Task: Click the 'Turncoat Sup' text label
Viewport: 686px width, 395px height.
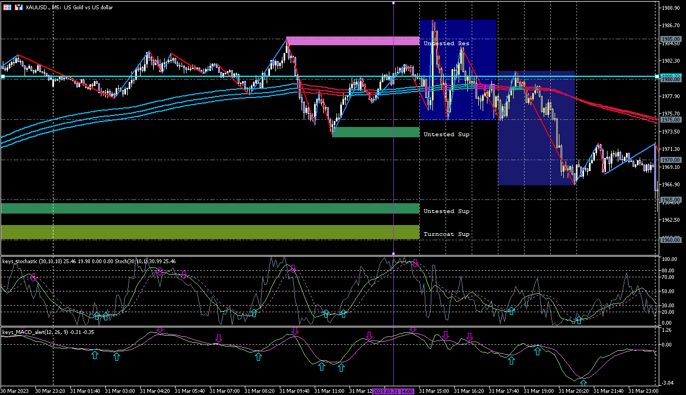Action: [x=446, y=234]
